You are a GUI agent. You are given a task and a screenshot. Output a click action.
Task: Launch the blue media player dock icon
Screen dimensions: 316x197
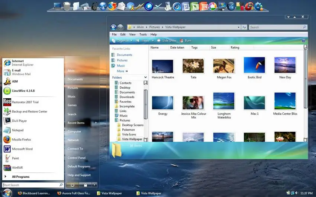pyautogui.click(x=149, y=6)
